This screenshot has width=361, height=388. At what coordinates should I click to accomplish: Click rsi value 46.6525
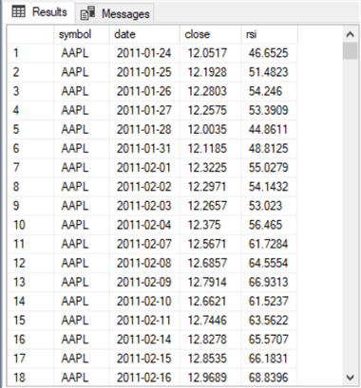click(269, 53)
